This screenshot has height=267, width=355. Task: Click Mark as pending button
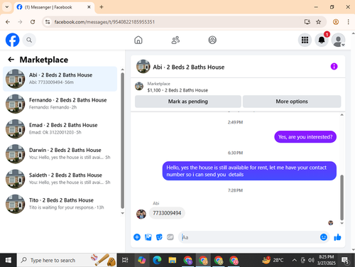(188, 102)
